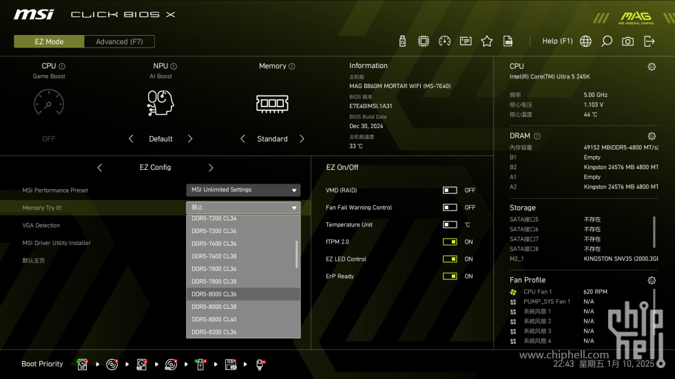This screenshot has height=379, width=675.
Task: Switch to Advanced (F7) tab
Action: click(x=119, y=42)
